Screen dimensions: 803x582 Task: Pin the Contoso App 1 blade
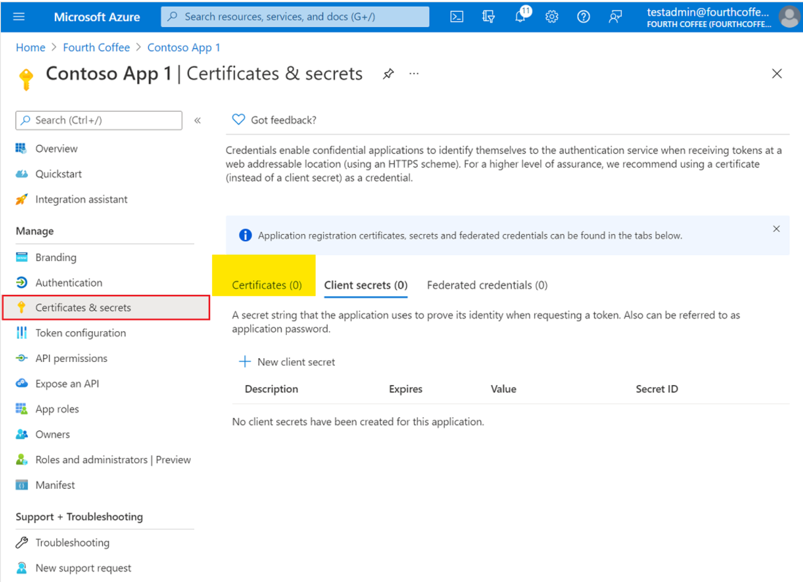pos(388,74)
